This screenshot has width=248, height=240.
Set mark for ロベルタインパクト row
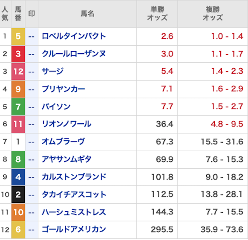coord(31,36)
